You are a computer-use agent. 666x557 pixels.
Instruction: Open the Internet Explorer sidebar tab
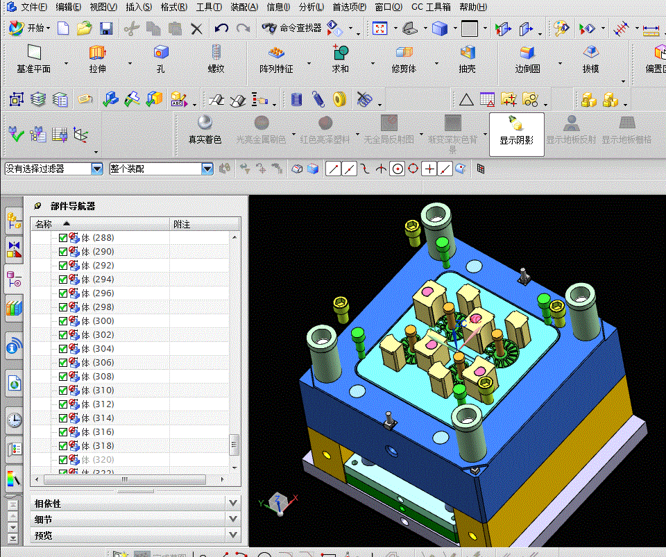coord(14,384)
